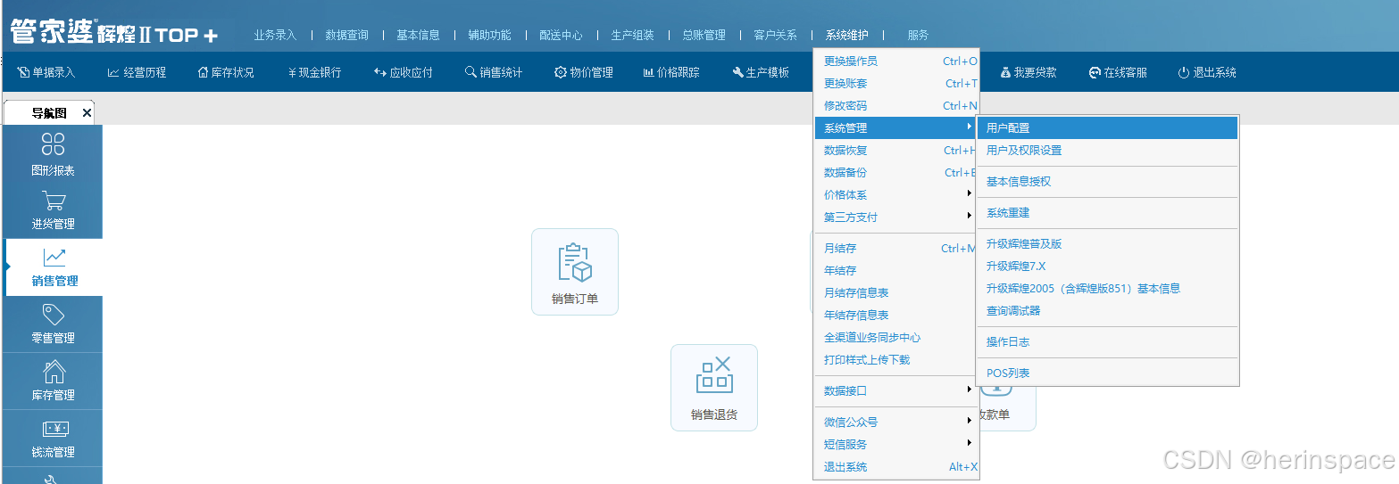
Task: Open the 配送中心 menu
Action: point(561,35)
